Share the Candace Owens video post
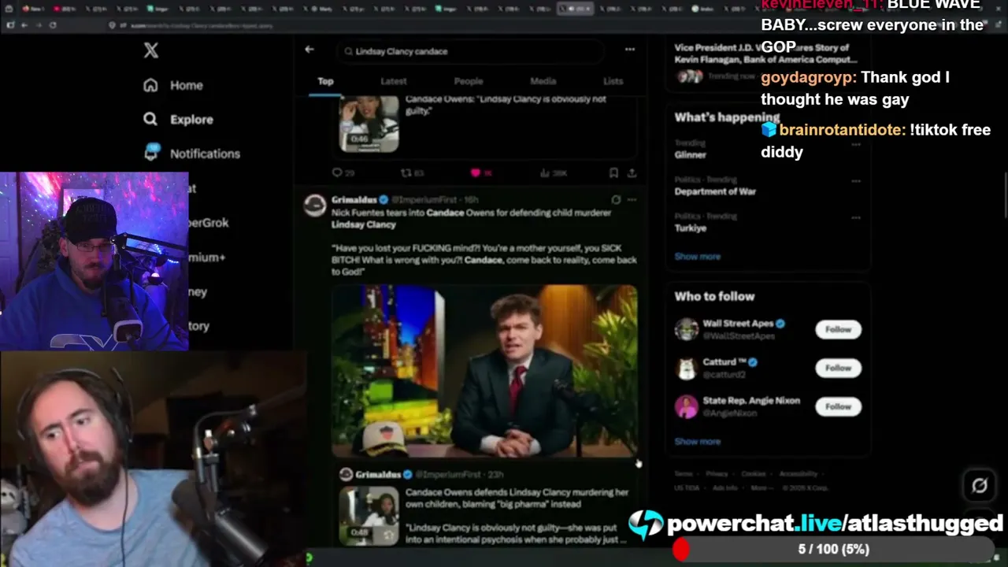This screenshot has width=1008, height=567. (x=632, y=172)
